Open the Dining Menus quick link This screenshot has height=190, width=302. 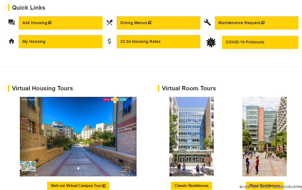coord(158,23)
